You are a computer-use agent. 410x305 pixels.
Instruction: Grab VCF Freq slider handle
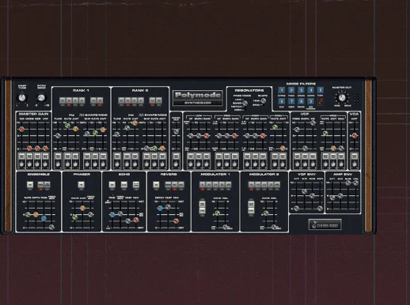(297, 130)
